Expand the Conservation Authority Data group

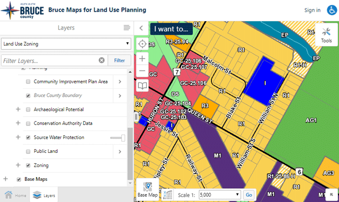coord(18,123)
